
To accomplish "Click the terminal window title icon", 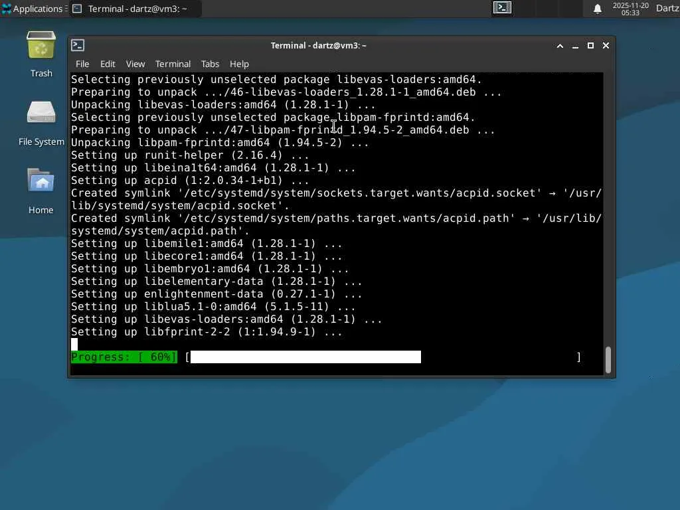I will pyautogui.click(x=78, y=45).
